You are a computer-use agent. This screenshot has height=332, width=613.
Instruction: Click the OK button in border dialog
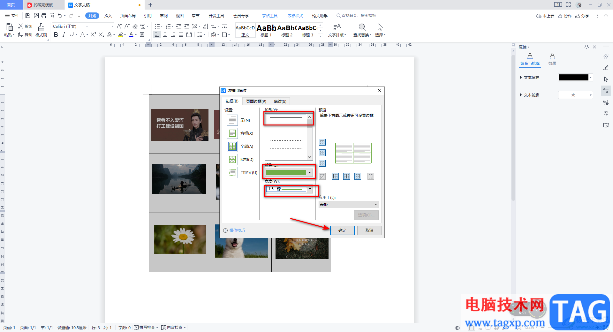pos(342,230)
